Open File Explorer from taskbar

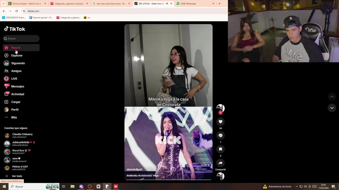pyautogui.click(x=72, y=187)
